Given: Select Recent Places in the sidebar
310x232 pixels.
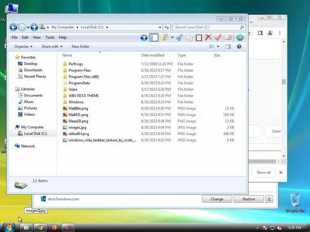Looking at the screenshot, I should pyautogui.click(x=32, y=76).
